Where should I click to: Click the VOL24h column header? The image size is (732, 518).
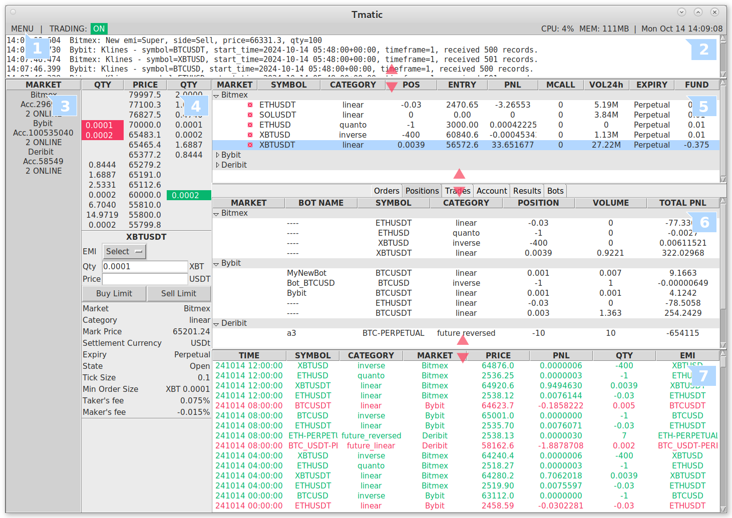click(x=606, y=85)
